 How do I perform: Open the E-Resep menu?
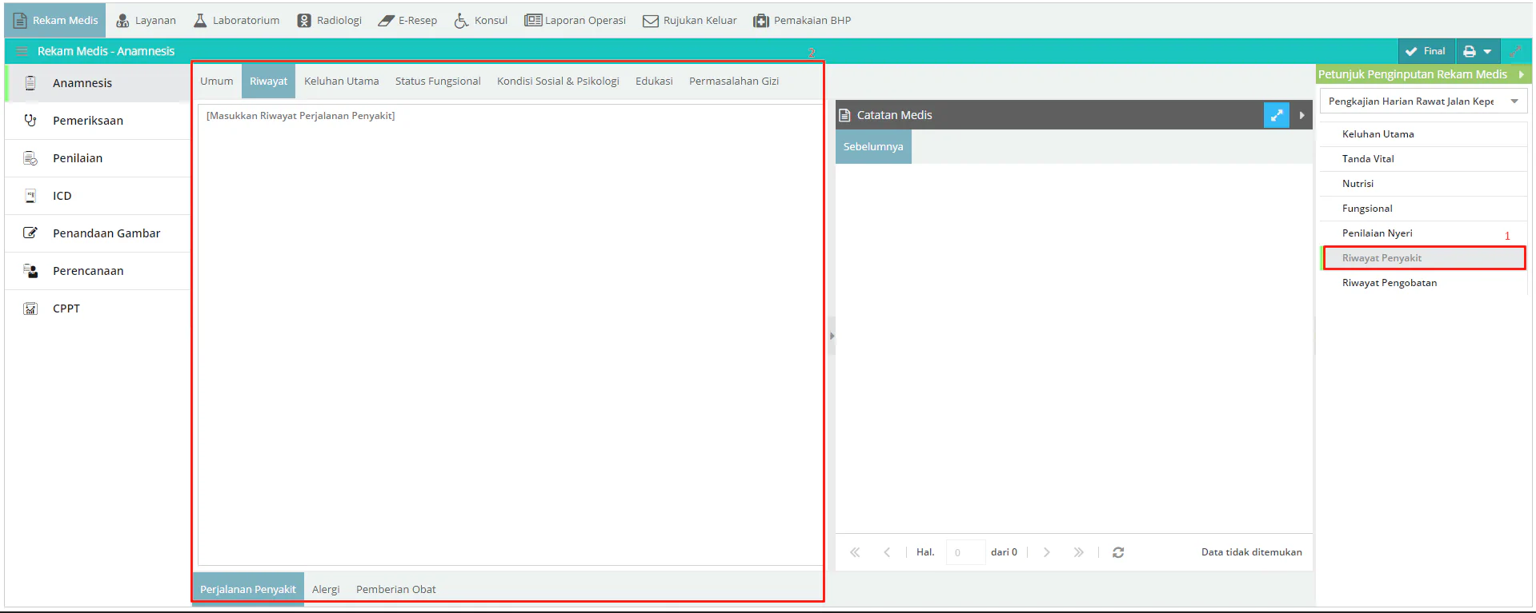tap(408, 20)
